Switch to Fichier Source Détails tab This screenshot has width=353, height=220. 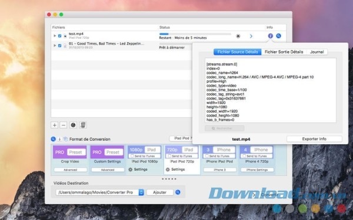[x=238, y=52]
